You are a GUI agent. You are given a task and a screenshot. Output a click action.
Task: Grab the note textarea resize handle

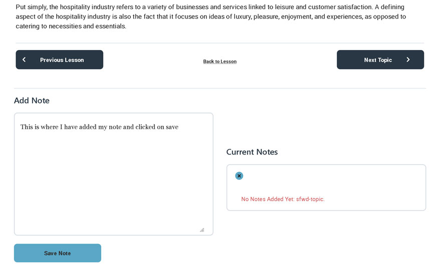pyautogui.click(x=202, y=230)
